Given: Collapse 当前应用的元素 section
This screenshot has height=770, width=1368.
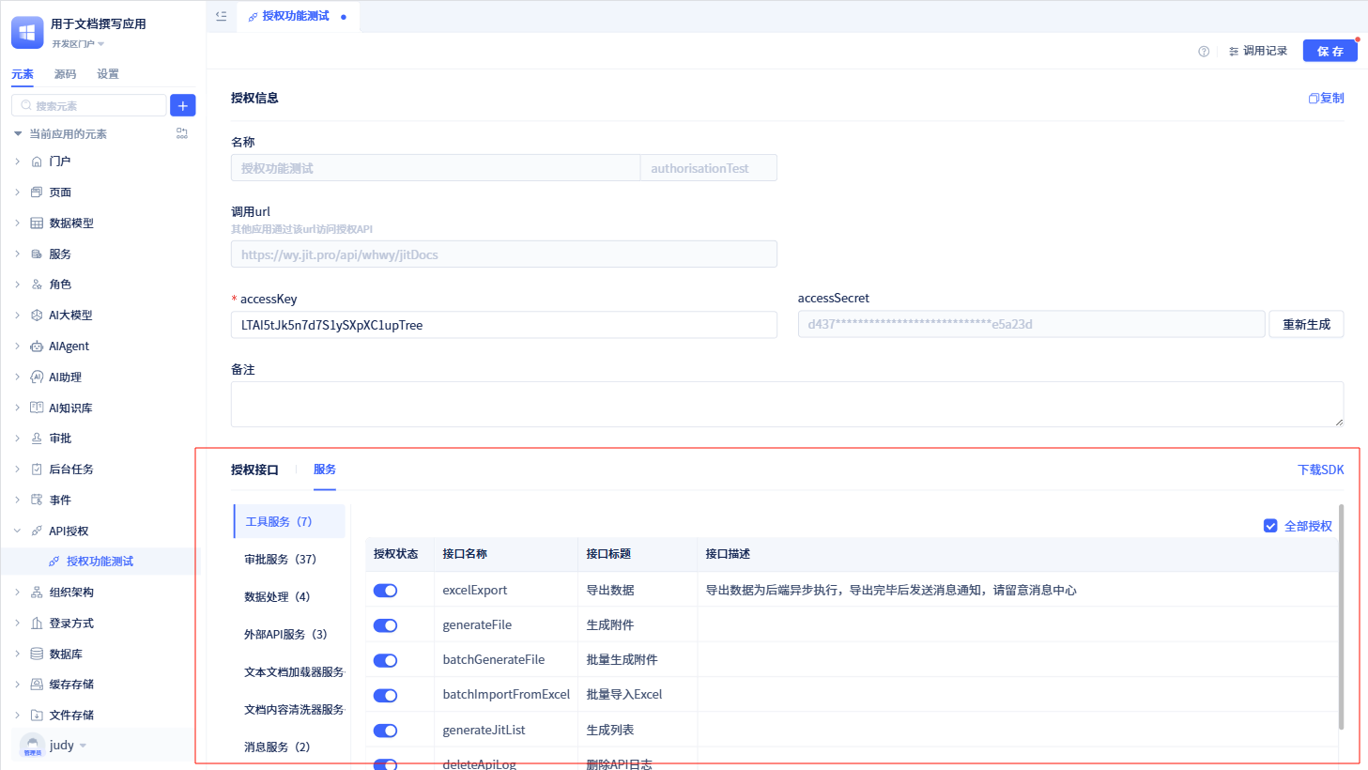Looking at the screenshot, I should tap(17, 133).
